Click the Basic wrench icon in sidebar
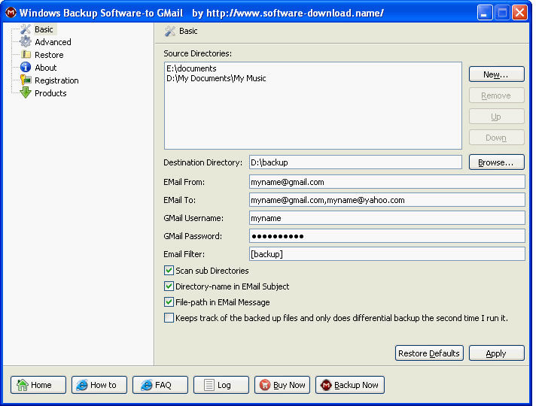The image size is (542, 406). pos(26,29)
